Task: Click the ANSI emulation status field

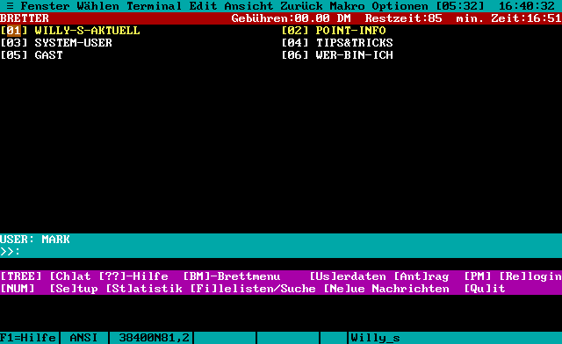Action: 83,338
